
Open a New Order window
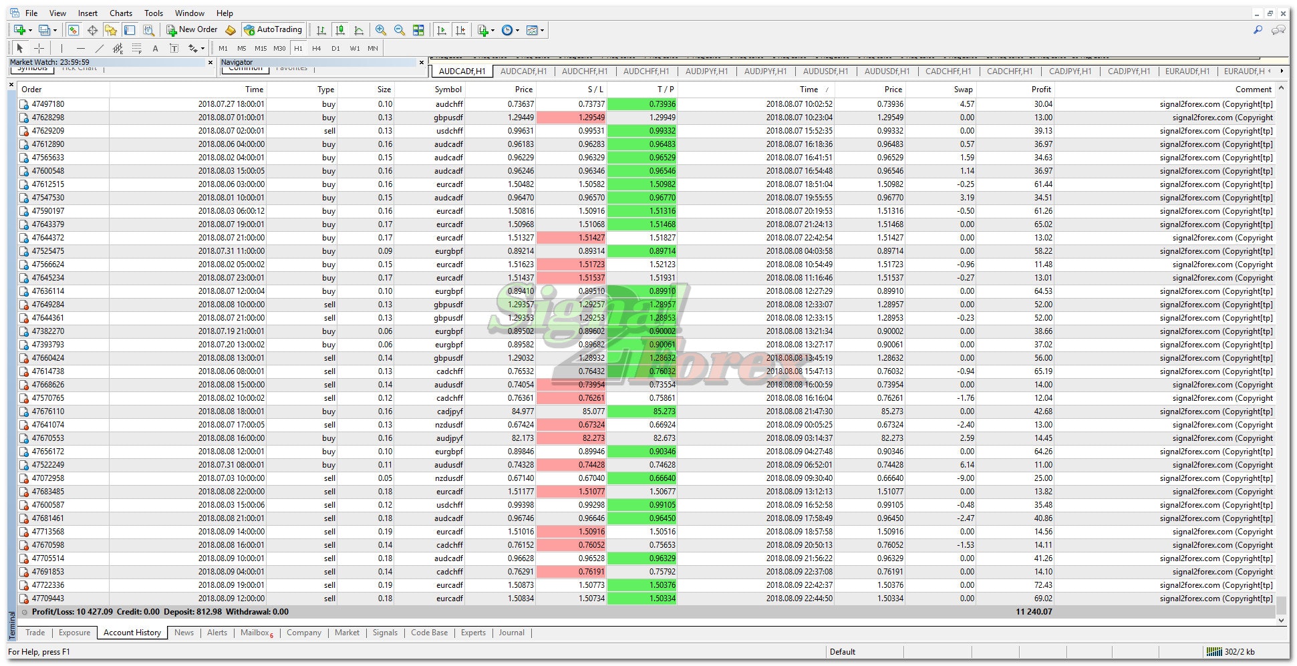[x=192, y=29]
